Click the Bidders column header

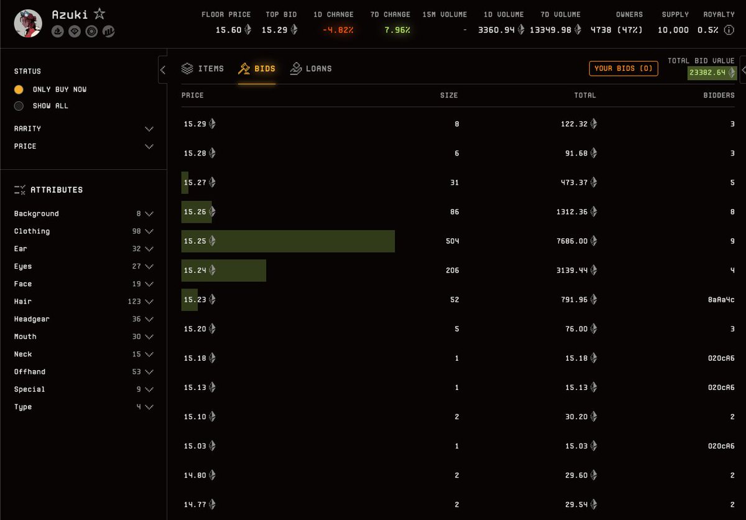(x=719, y=95)
